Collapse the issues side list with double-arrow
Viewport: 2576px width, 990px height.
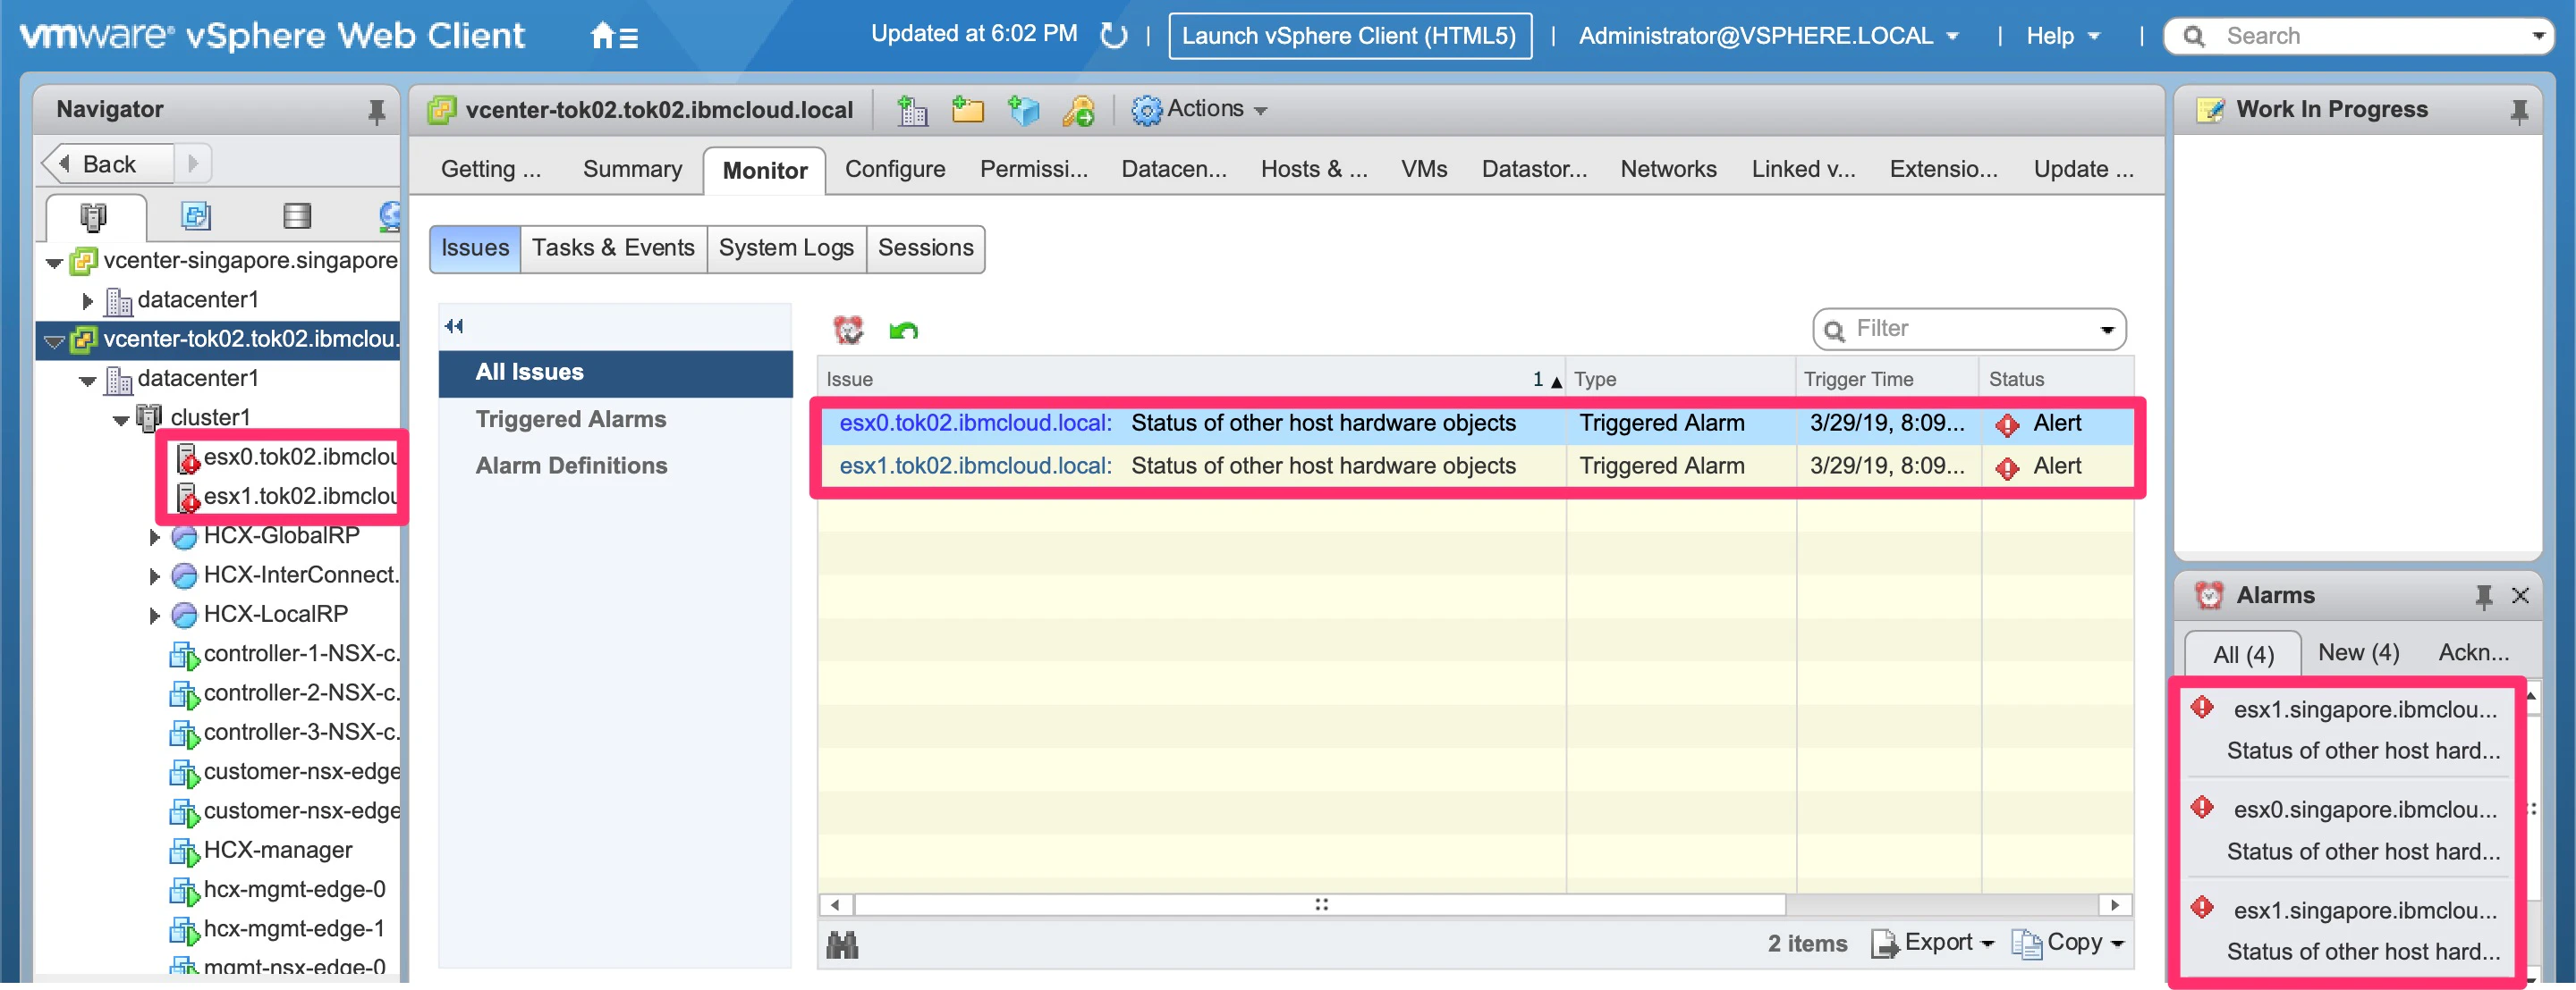pyautogui.click(x=454, y=325)
